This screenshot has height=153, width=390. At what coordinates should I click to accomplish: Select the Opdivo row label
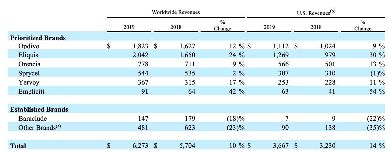(29, 47)
